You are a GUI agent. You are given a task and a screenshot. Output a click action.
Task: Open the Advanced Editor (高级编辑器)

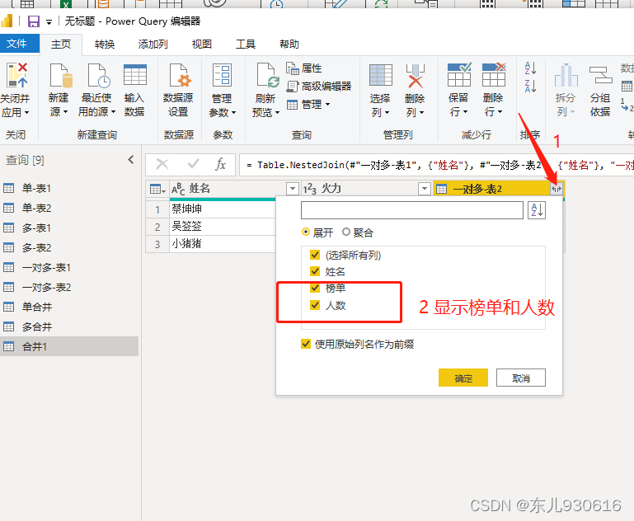319,86
